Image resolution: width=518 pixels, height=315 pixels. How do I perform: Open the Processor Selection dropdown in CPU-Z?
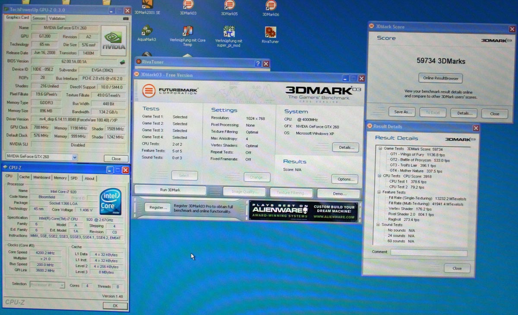(47, 285)
